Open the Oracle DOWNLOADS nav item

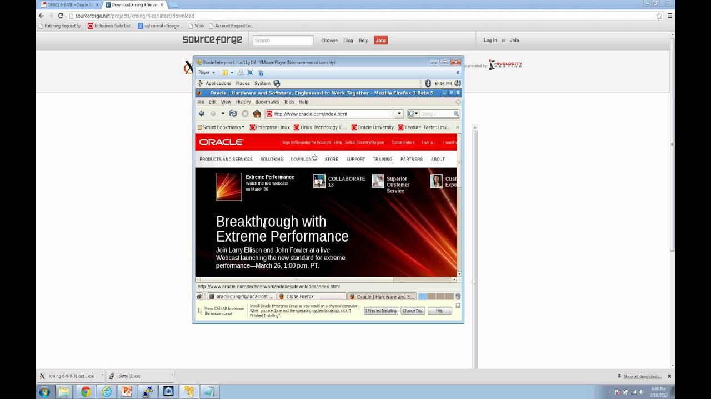(304, 159)
